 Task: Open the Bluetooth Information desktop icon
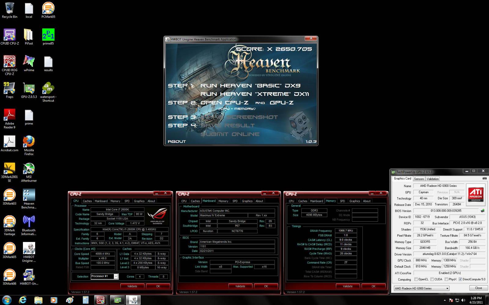coord(29,225)
